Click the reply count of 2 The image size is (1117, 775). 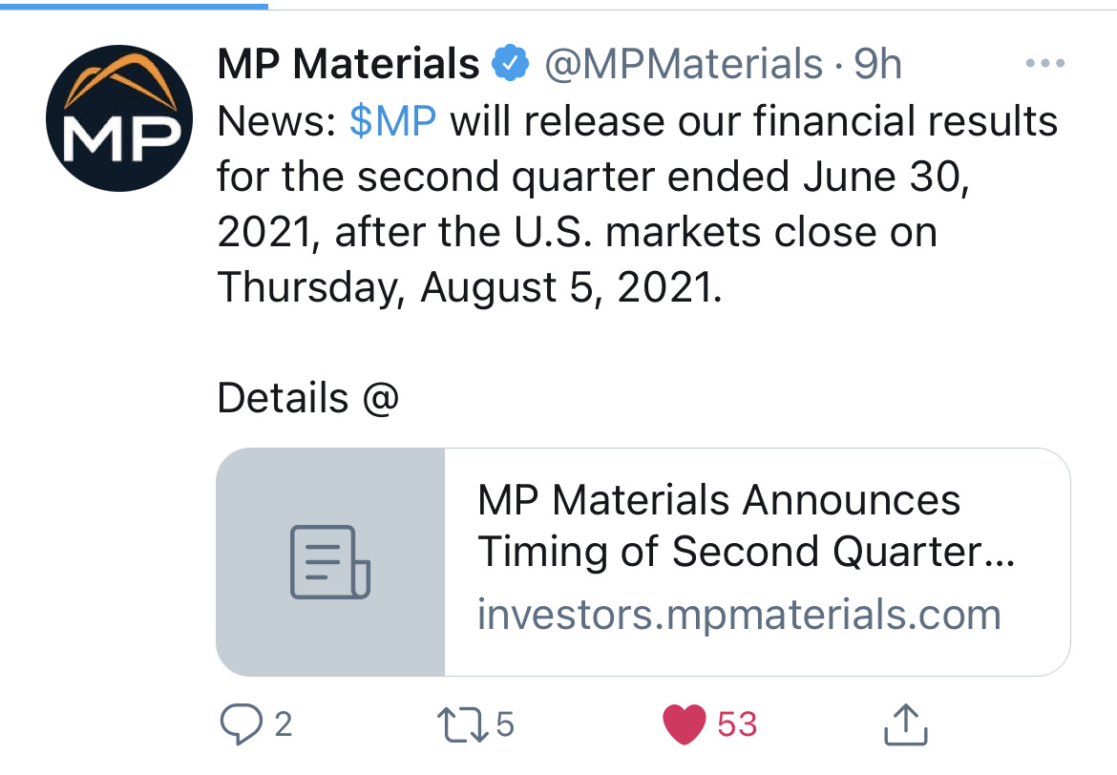(283, 724)
